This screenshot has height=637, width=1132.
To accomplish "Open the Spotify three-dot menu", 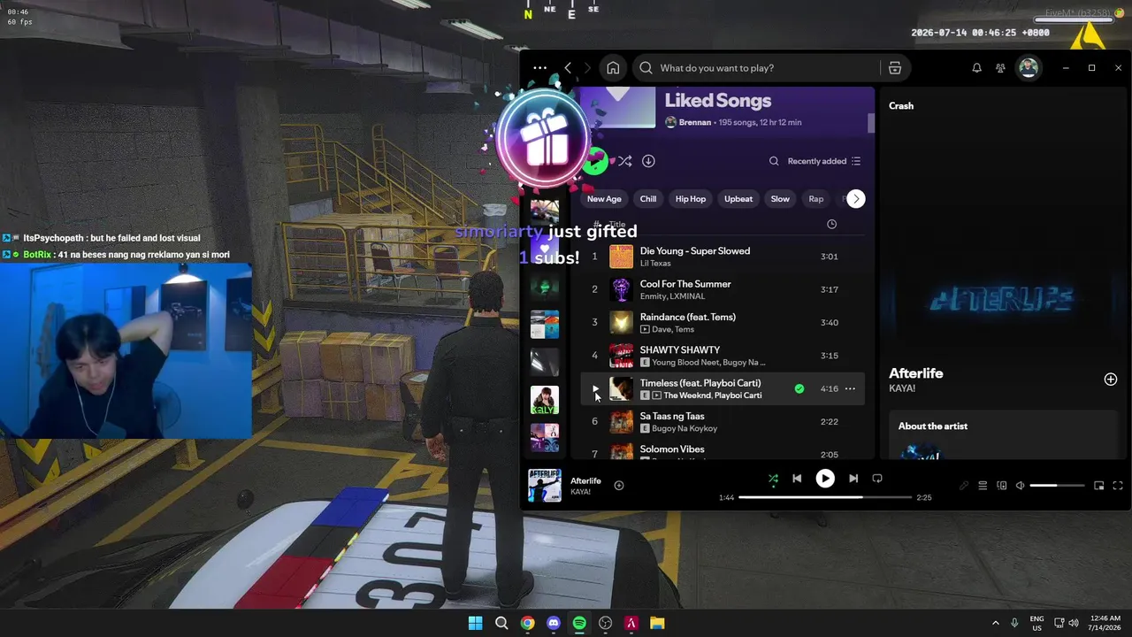I will click(x=539, y=68).
